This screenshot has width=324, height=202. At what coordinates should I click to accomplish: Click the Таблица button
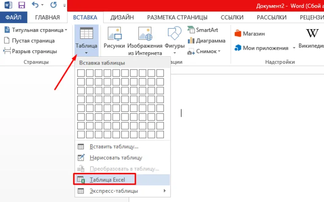pos(86,40)
